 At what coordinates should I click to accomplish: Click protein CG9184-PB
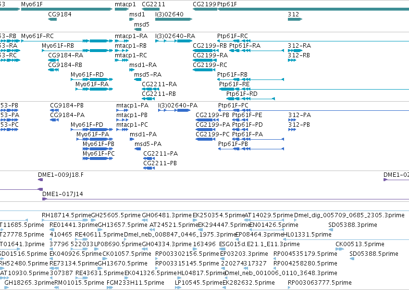[x=54, y=110]
